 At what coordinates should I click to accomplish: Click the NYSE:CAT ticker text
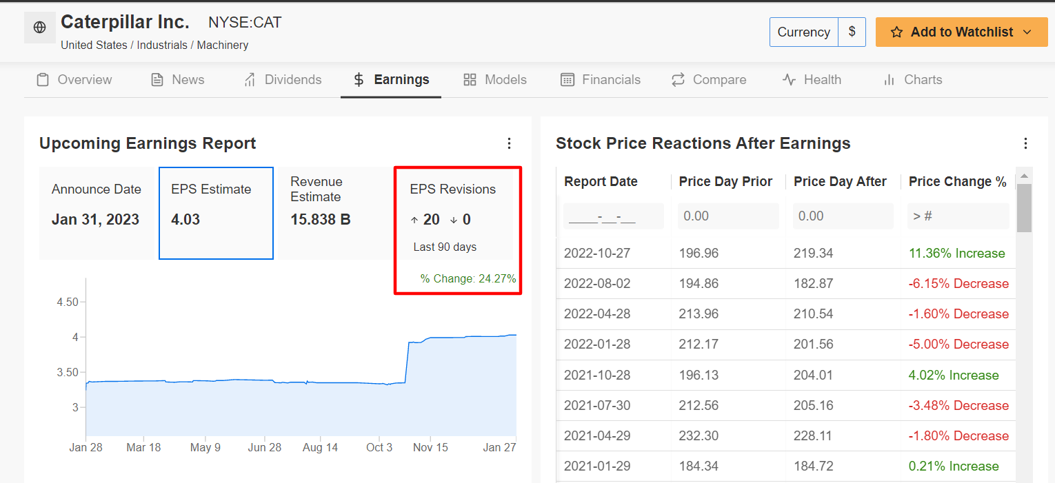pos(245,23)
